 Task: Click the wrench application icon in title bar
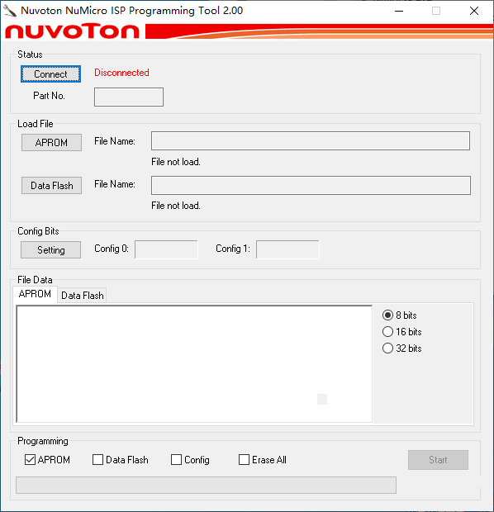10,11
